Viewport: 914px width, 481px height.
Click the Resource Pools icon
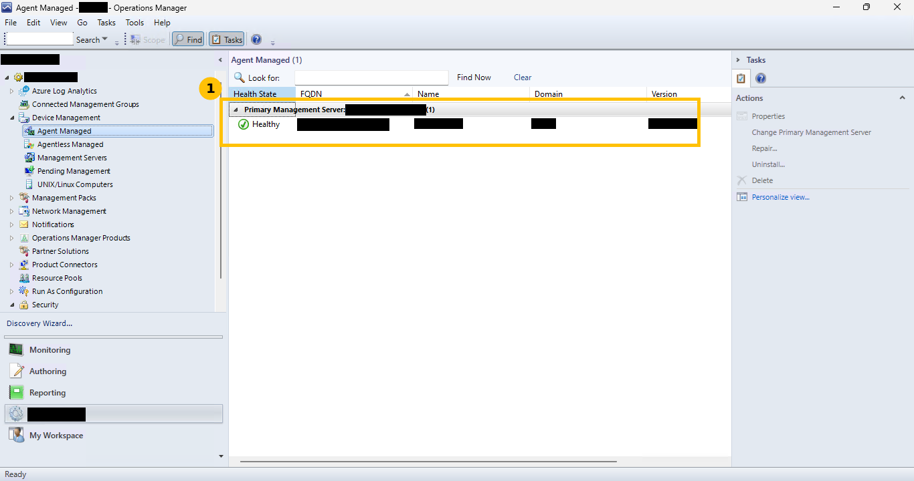coord(25,278)
